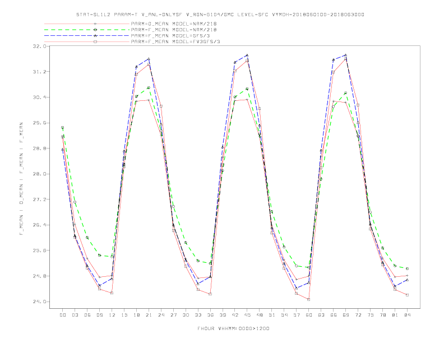444x343 pixels.
Task: Click forecast hour label 30
Action: pos(186,315)
